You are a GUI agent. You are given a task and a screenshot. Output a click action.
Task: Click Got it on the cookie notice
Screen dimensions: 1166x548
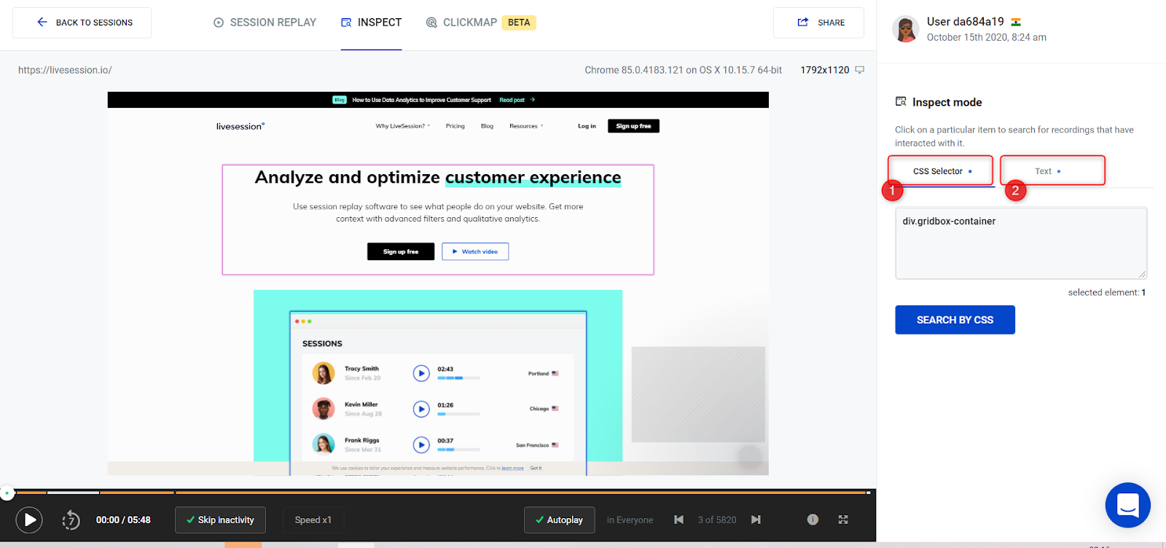[536, 468]
